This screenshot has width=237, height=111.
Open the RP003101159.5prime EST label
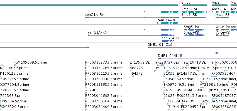[104, 74]
